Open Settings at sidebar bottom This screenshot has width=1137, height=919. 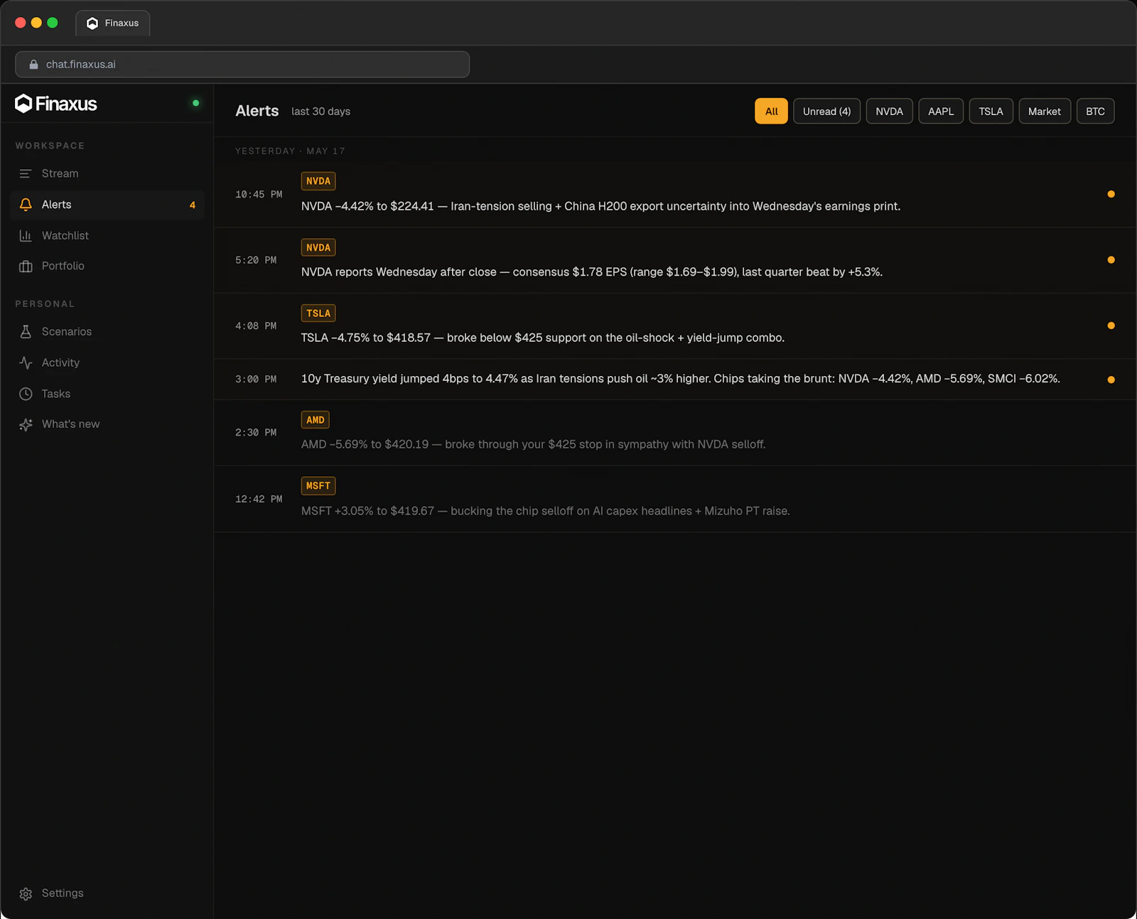click(x=107, y=893)
